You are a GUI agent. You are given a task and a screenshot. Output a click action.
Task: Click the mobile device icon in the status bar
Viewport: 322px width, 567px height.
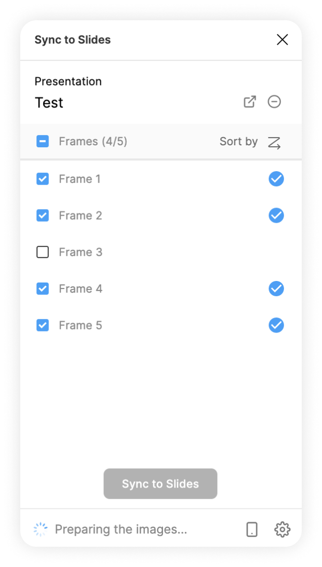(x=252, y=529)
